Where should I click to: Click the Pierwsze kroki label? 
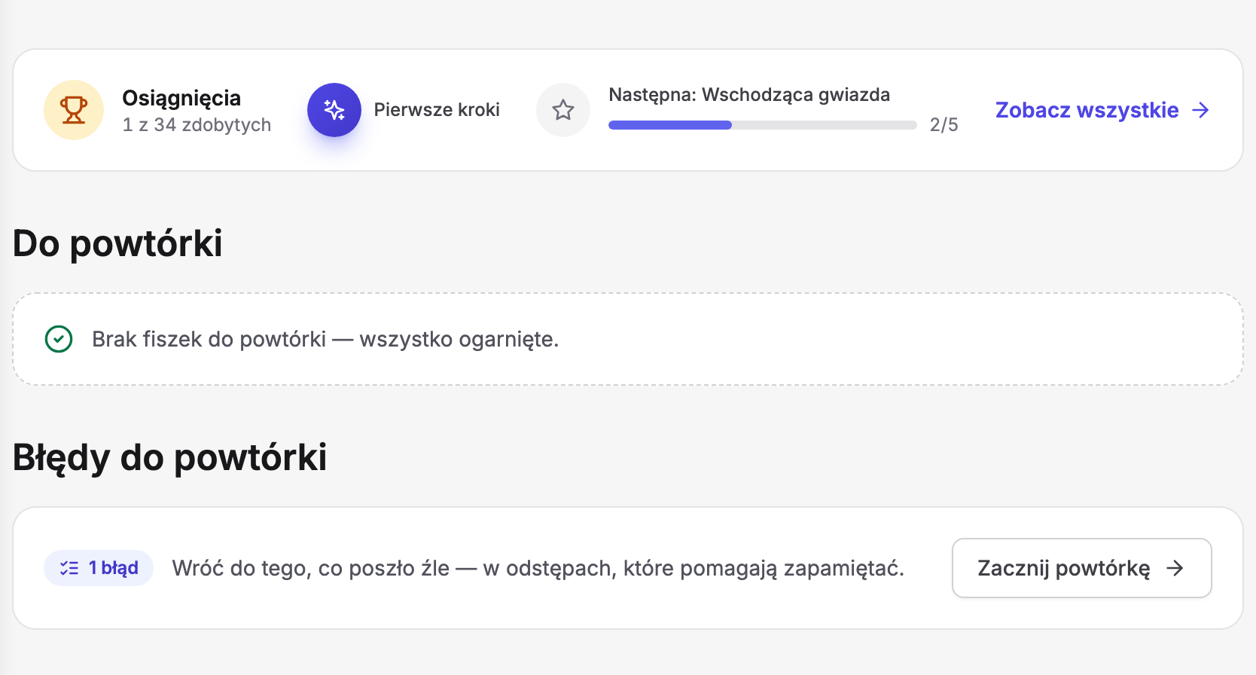click(x=437, y=110)
